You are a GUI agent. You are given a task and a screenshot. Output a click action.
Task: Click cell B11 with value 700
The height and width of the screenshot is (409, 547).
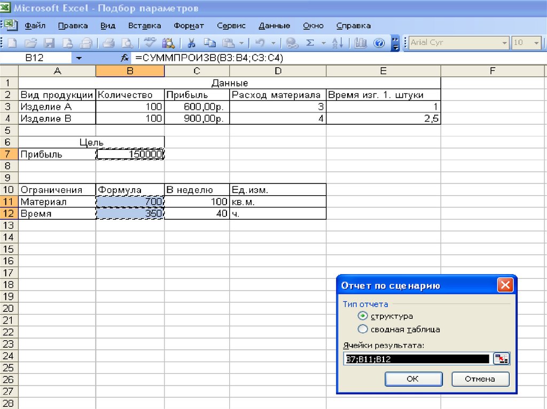pos(130,202)
